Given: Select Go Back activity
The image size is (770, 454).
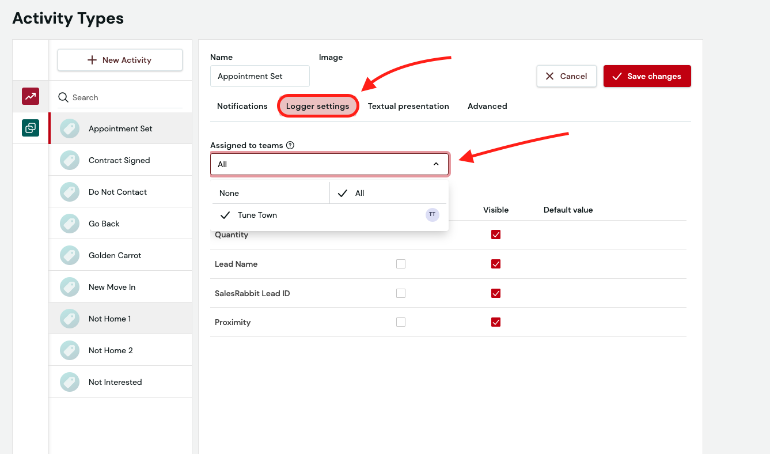Looking at the screenshot, I should pos(120,224).
